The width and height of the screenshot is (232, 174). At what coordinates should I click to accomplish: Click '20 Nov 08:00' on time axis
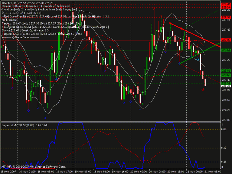point(157,172)
